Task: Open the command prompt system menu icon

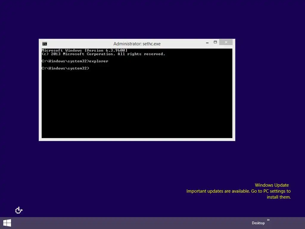Action: [x=45, y=44]
